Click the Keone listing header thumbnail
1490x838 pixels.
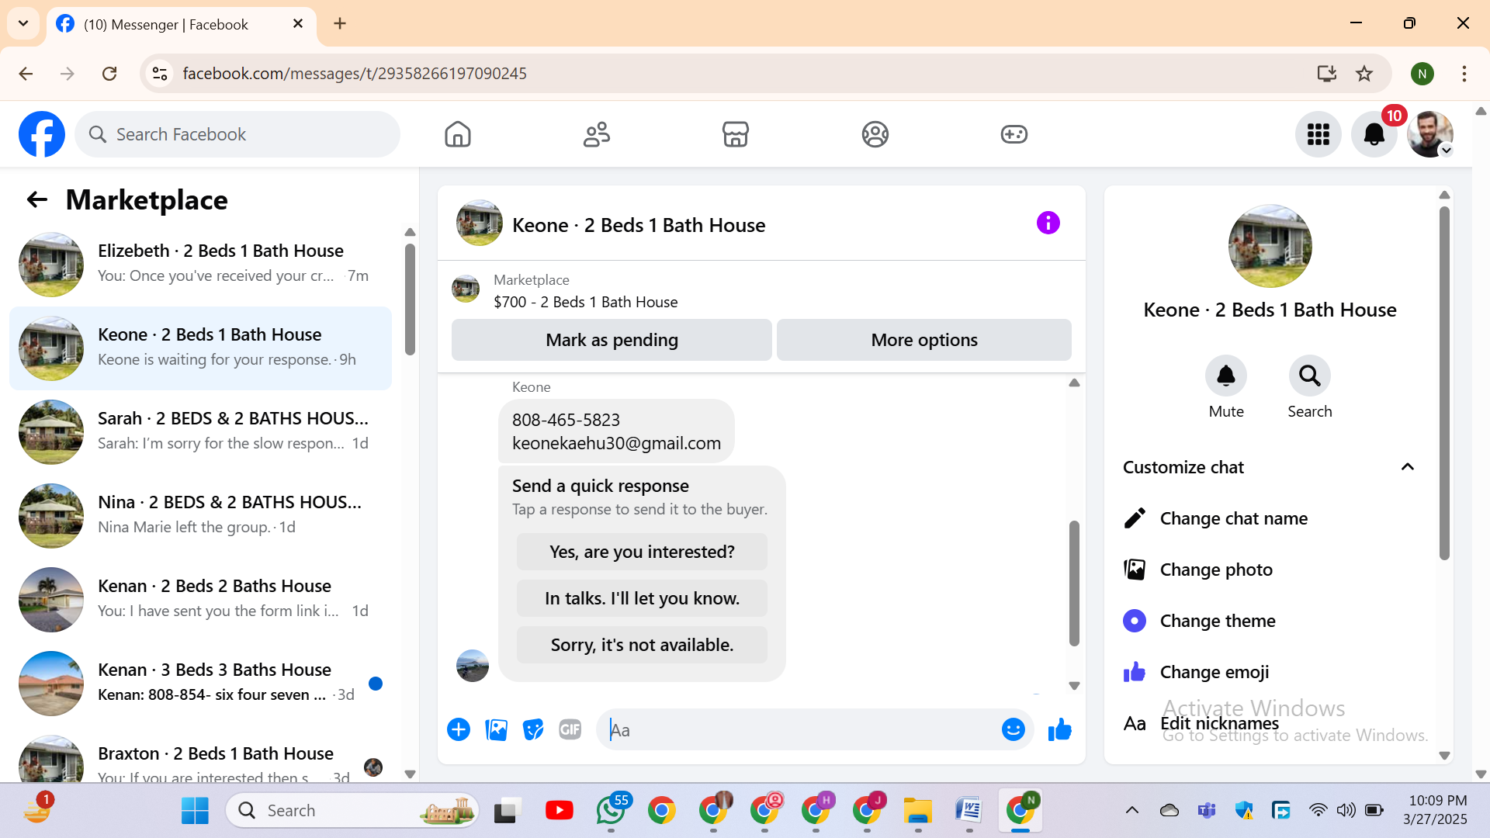pos(480,223)
